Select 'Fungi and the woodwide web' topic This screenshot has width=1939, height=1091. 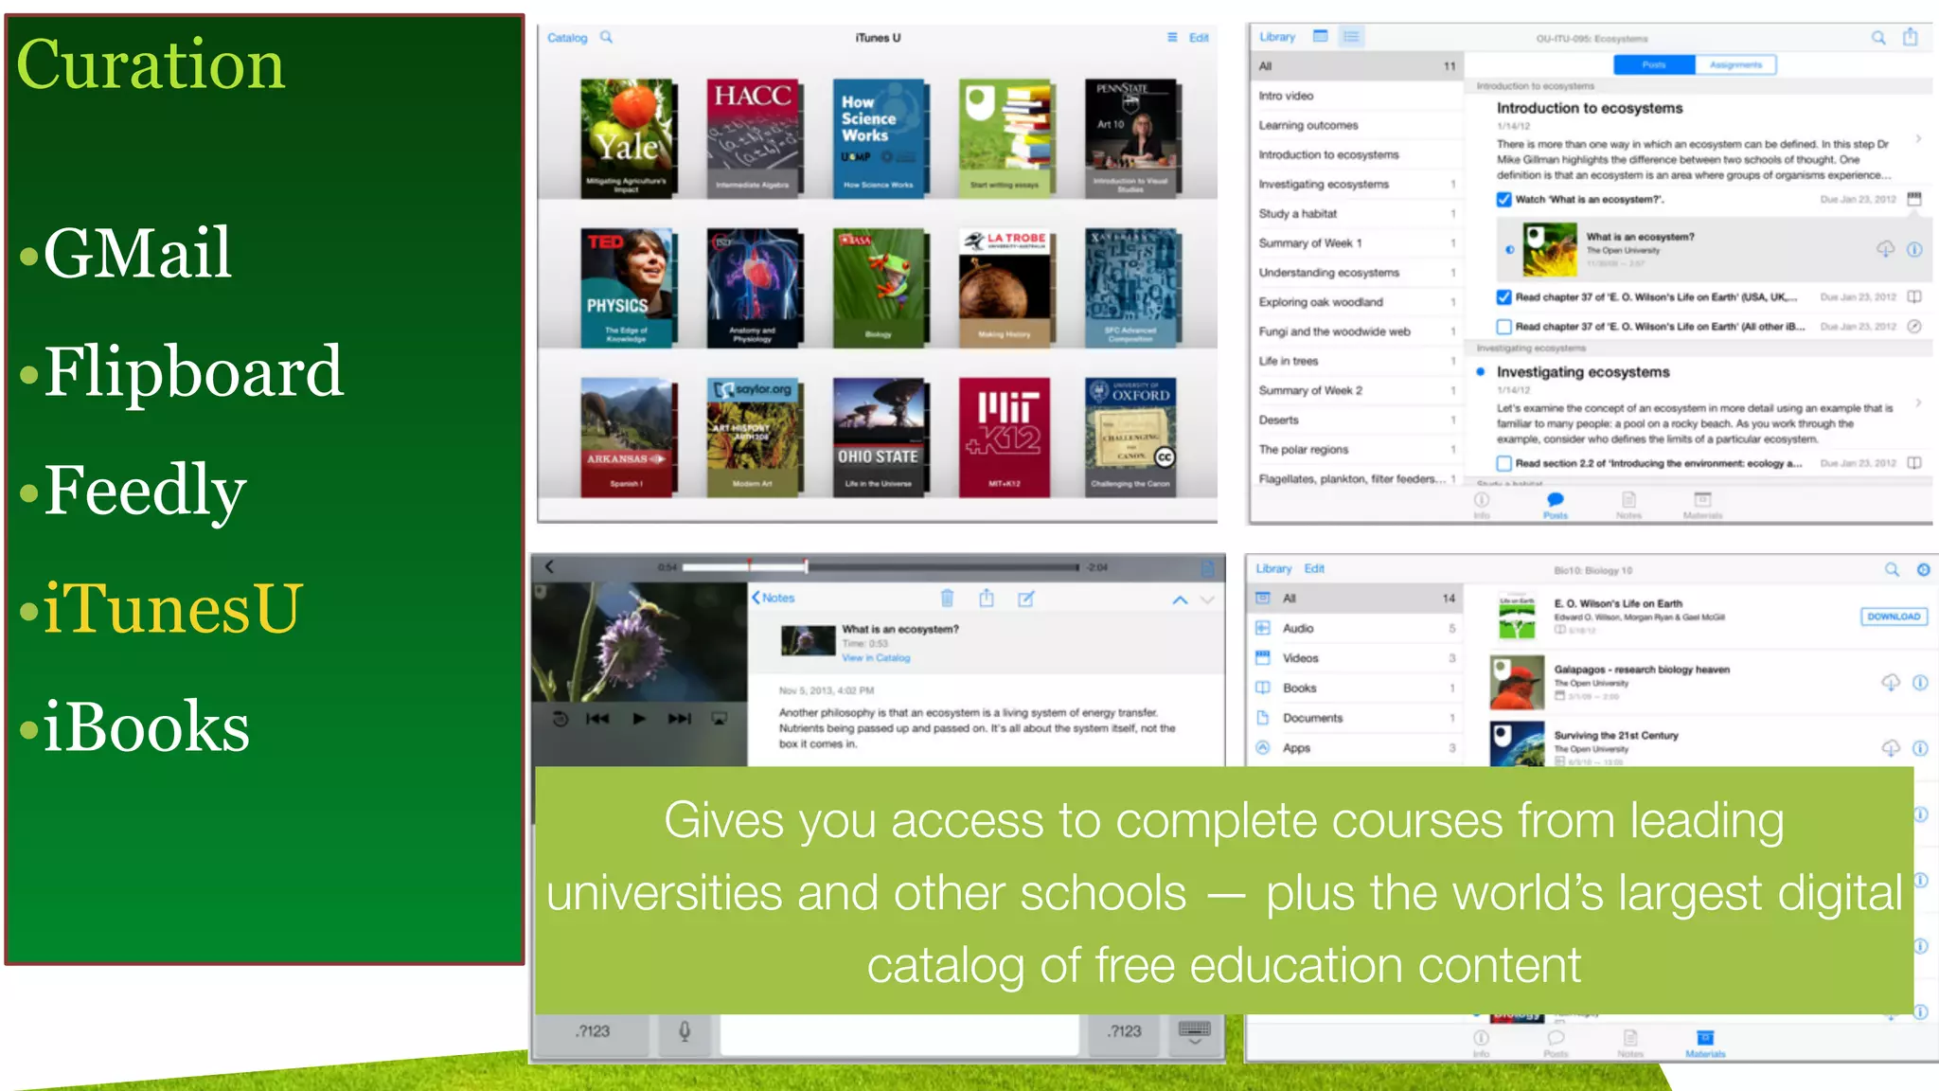coord(1357,331)
